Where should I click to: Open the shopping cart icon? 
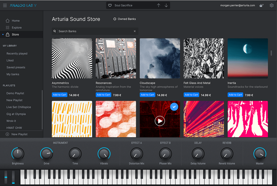tap(261, 5)
